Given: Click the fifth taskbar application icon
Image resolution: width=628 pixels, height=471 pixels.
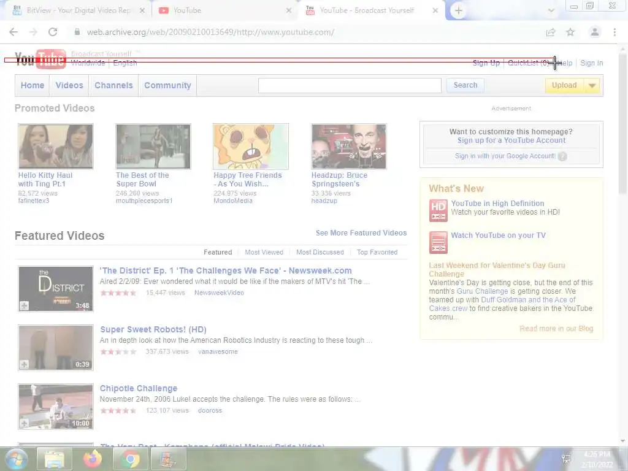Looking at the screenshot, I should [x=168, y=459].
